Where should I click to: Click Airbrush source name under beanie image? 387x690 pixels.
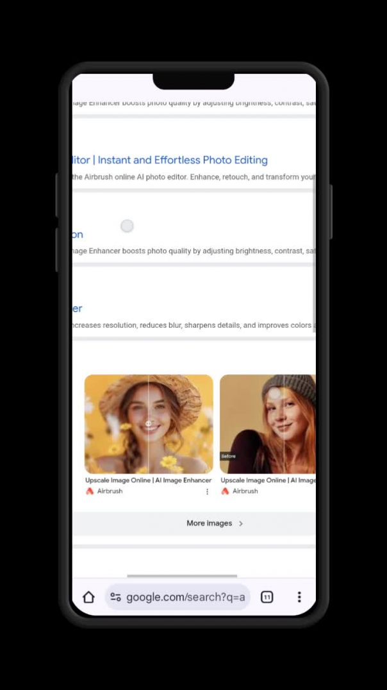click(x=245, y=491)
